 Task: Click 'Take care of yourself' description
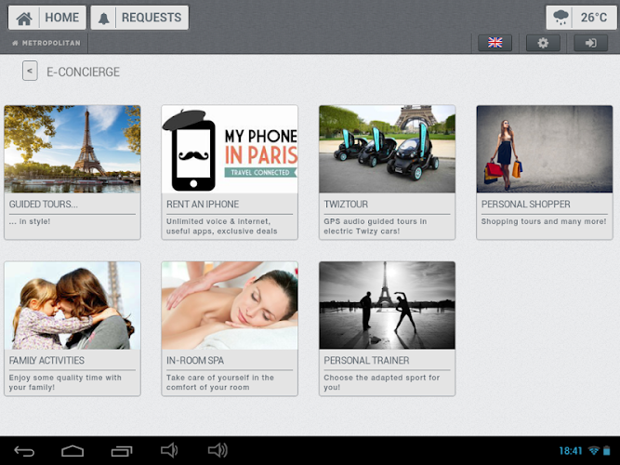click(x=220, y=382)
